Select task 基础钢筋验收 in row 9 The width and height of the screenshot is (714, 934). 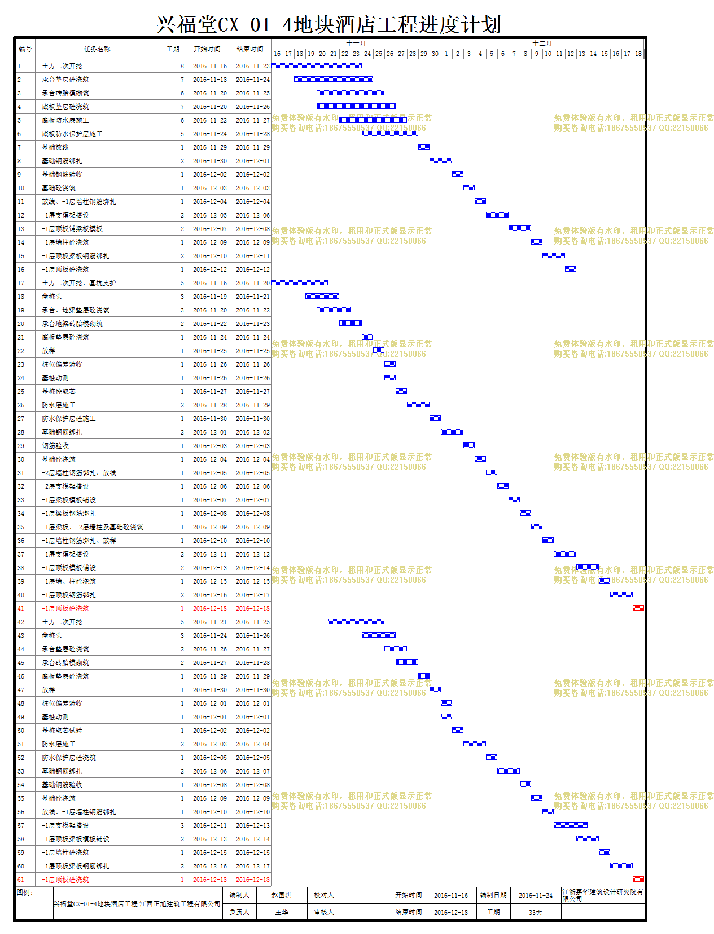point(62,175)
